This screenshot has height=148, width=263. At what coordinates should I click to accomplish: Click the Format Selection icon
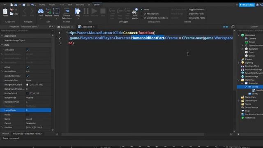pos(67,11)
